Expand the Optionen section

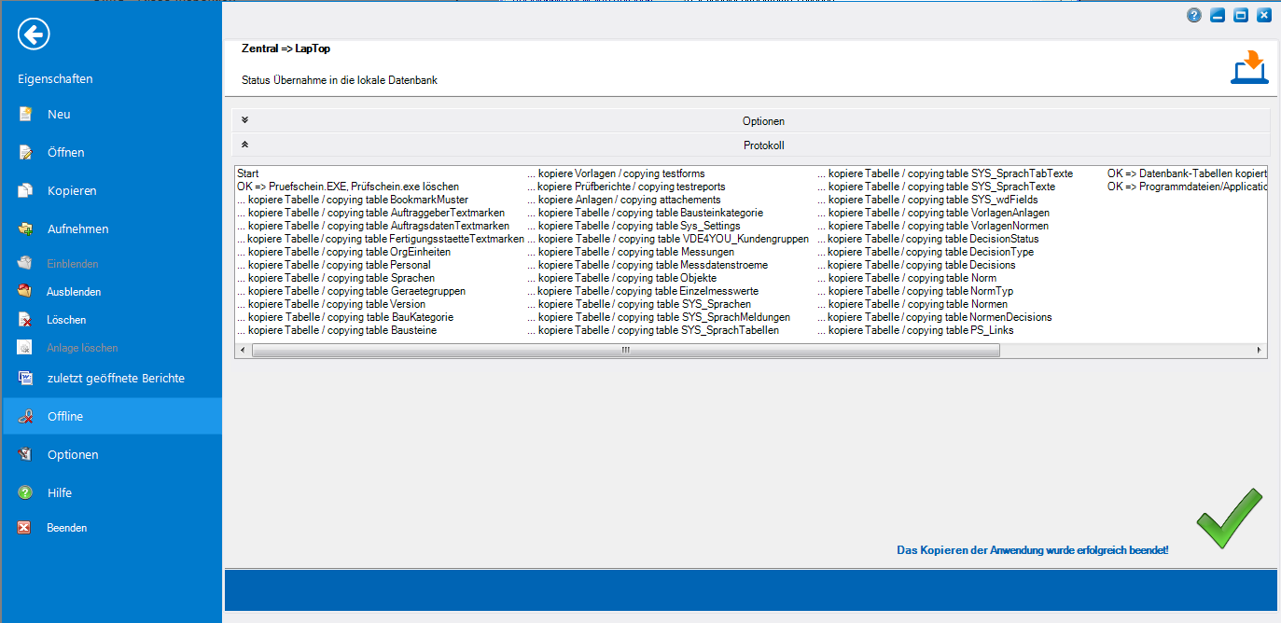[x=245, y=120]
